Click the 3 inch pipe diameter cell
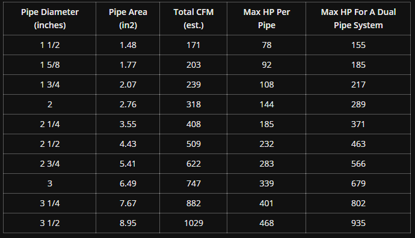 click(50, 183)
